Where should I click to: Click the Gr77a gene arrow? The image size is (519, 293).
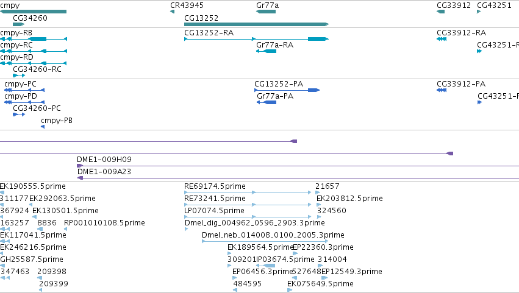click(266, 12)
